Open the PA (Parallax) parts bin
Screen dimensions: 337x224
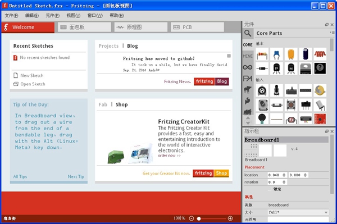pos(248,79)
